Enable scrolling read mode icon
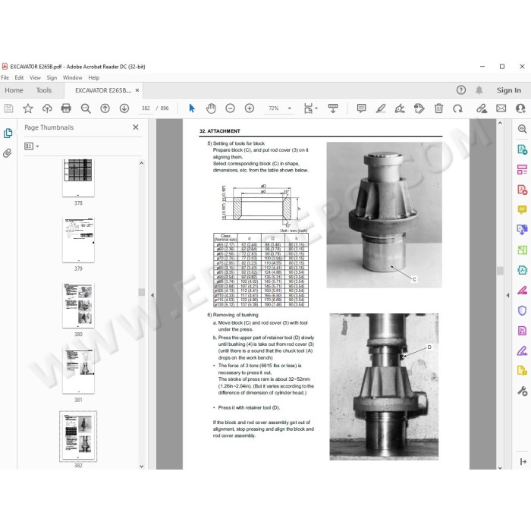The width and height of the screenshot is (531, 531). 333,108
